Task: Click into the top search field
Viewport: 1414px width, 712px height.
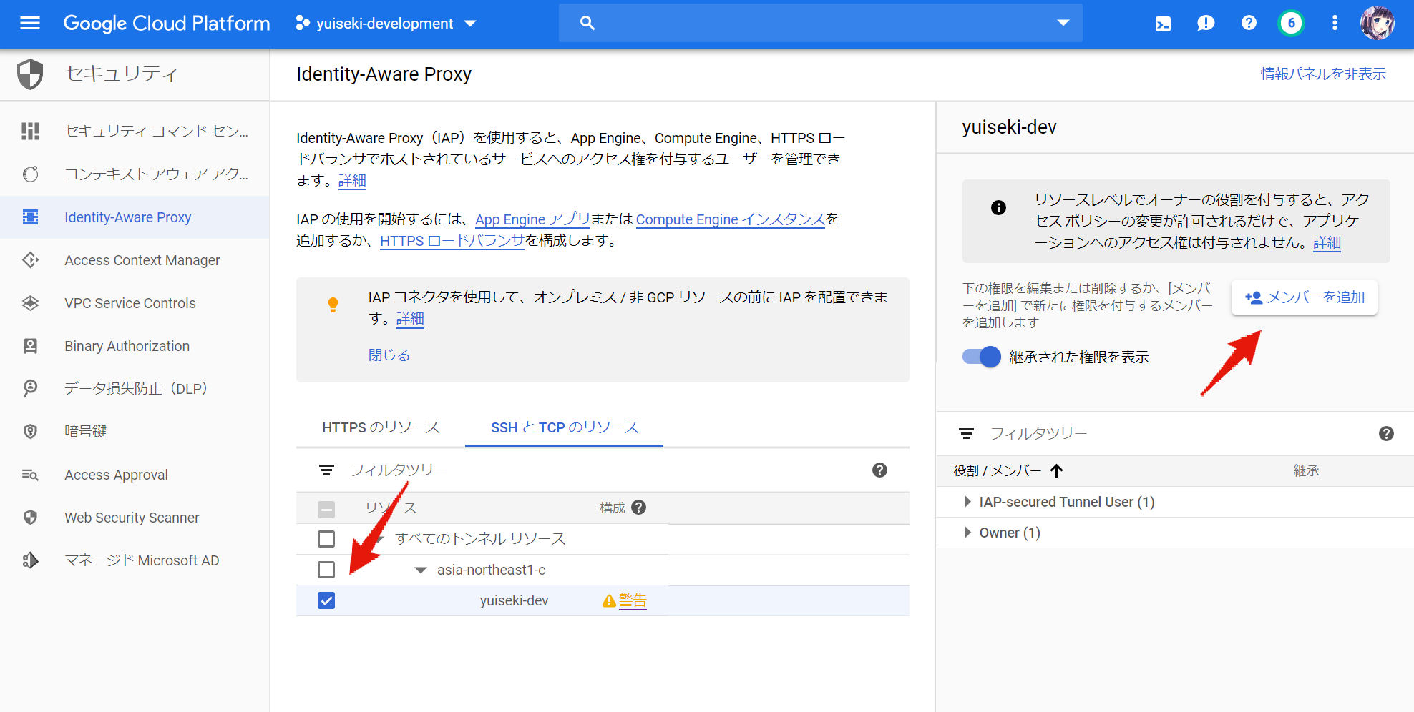Action: tap(821, 24)
